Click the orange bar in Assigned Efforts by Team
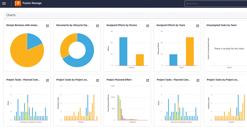This screenshot has width=247, height=129. pos(190,51)
